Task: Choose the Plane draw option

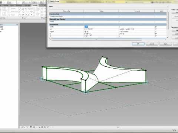Action: point(13,15)
